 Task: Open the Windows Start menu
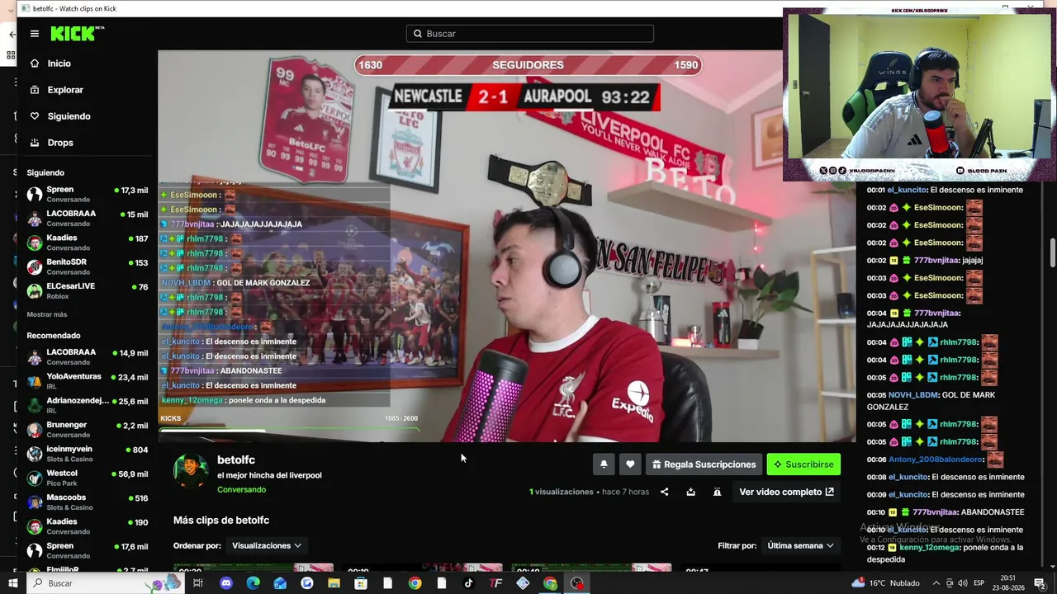[12, 583]
